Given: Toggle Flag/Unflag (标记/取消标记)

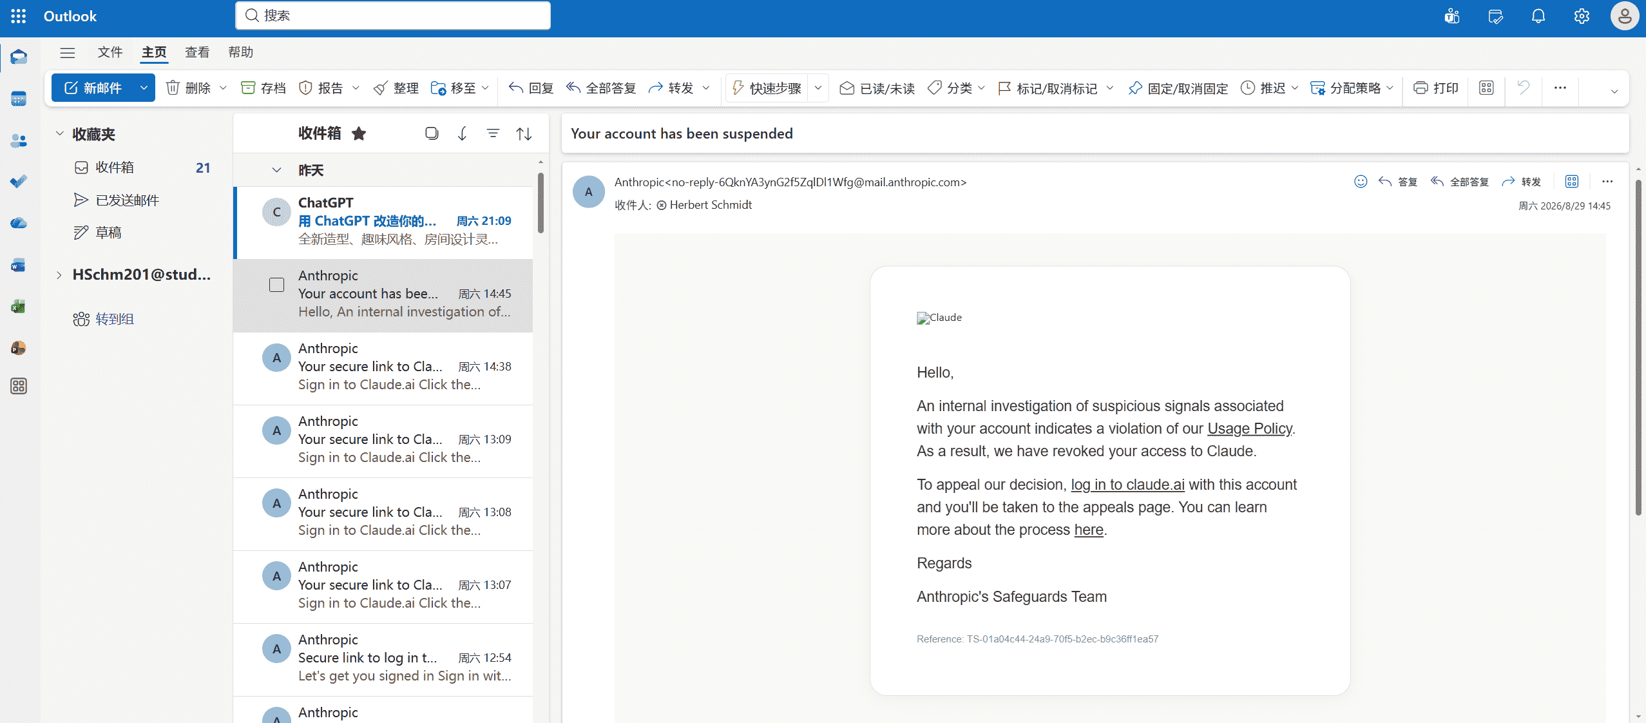Looking at the screenshot, I should 1048,88.
